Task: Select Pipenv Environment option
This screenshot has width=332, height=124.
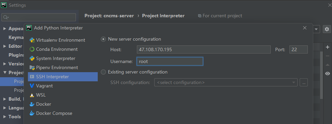Action: tap(63, 67)
